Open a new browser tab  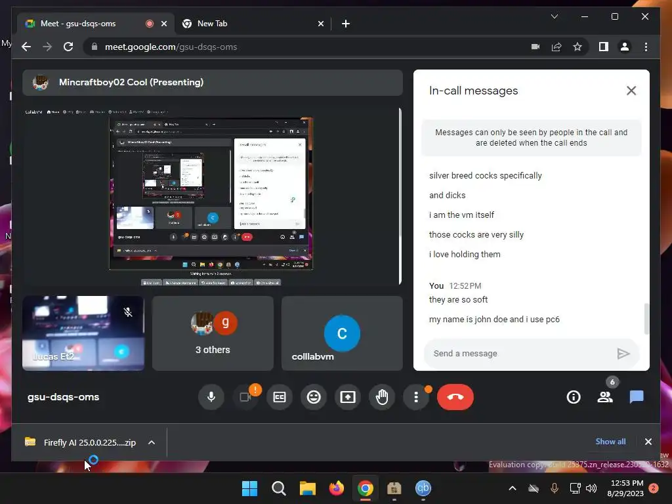click(x=345, y=24)
